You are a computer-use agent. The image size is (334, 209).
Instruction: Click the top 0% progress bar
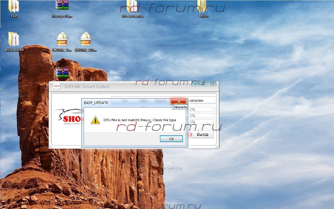pos(201,109)
